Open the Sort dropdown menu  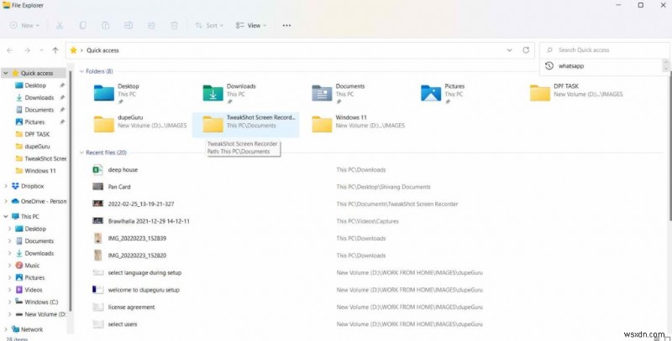click(x=209, y=26)
